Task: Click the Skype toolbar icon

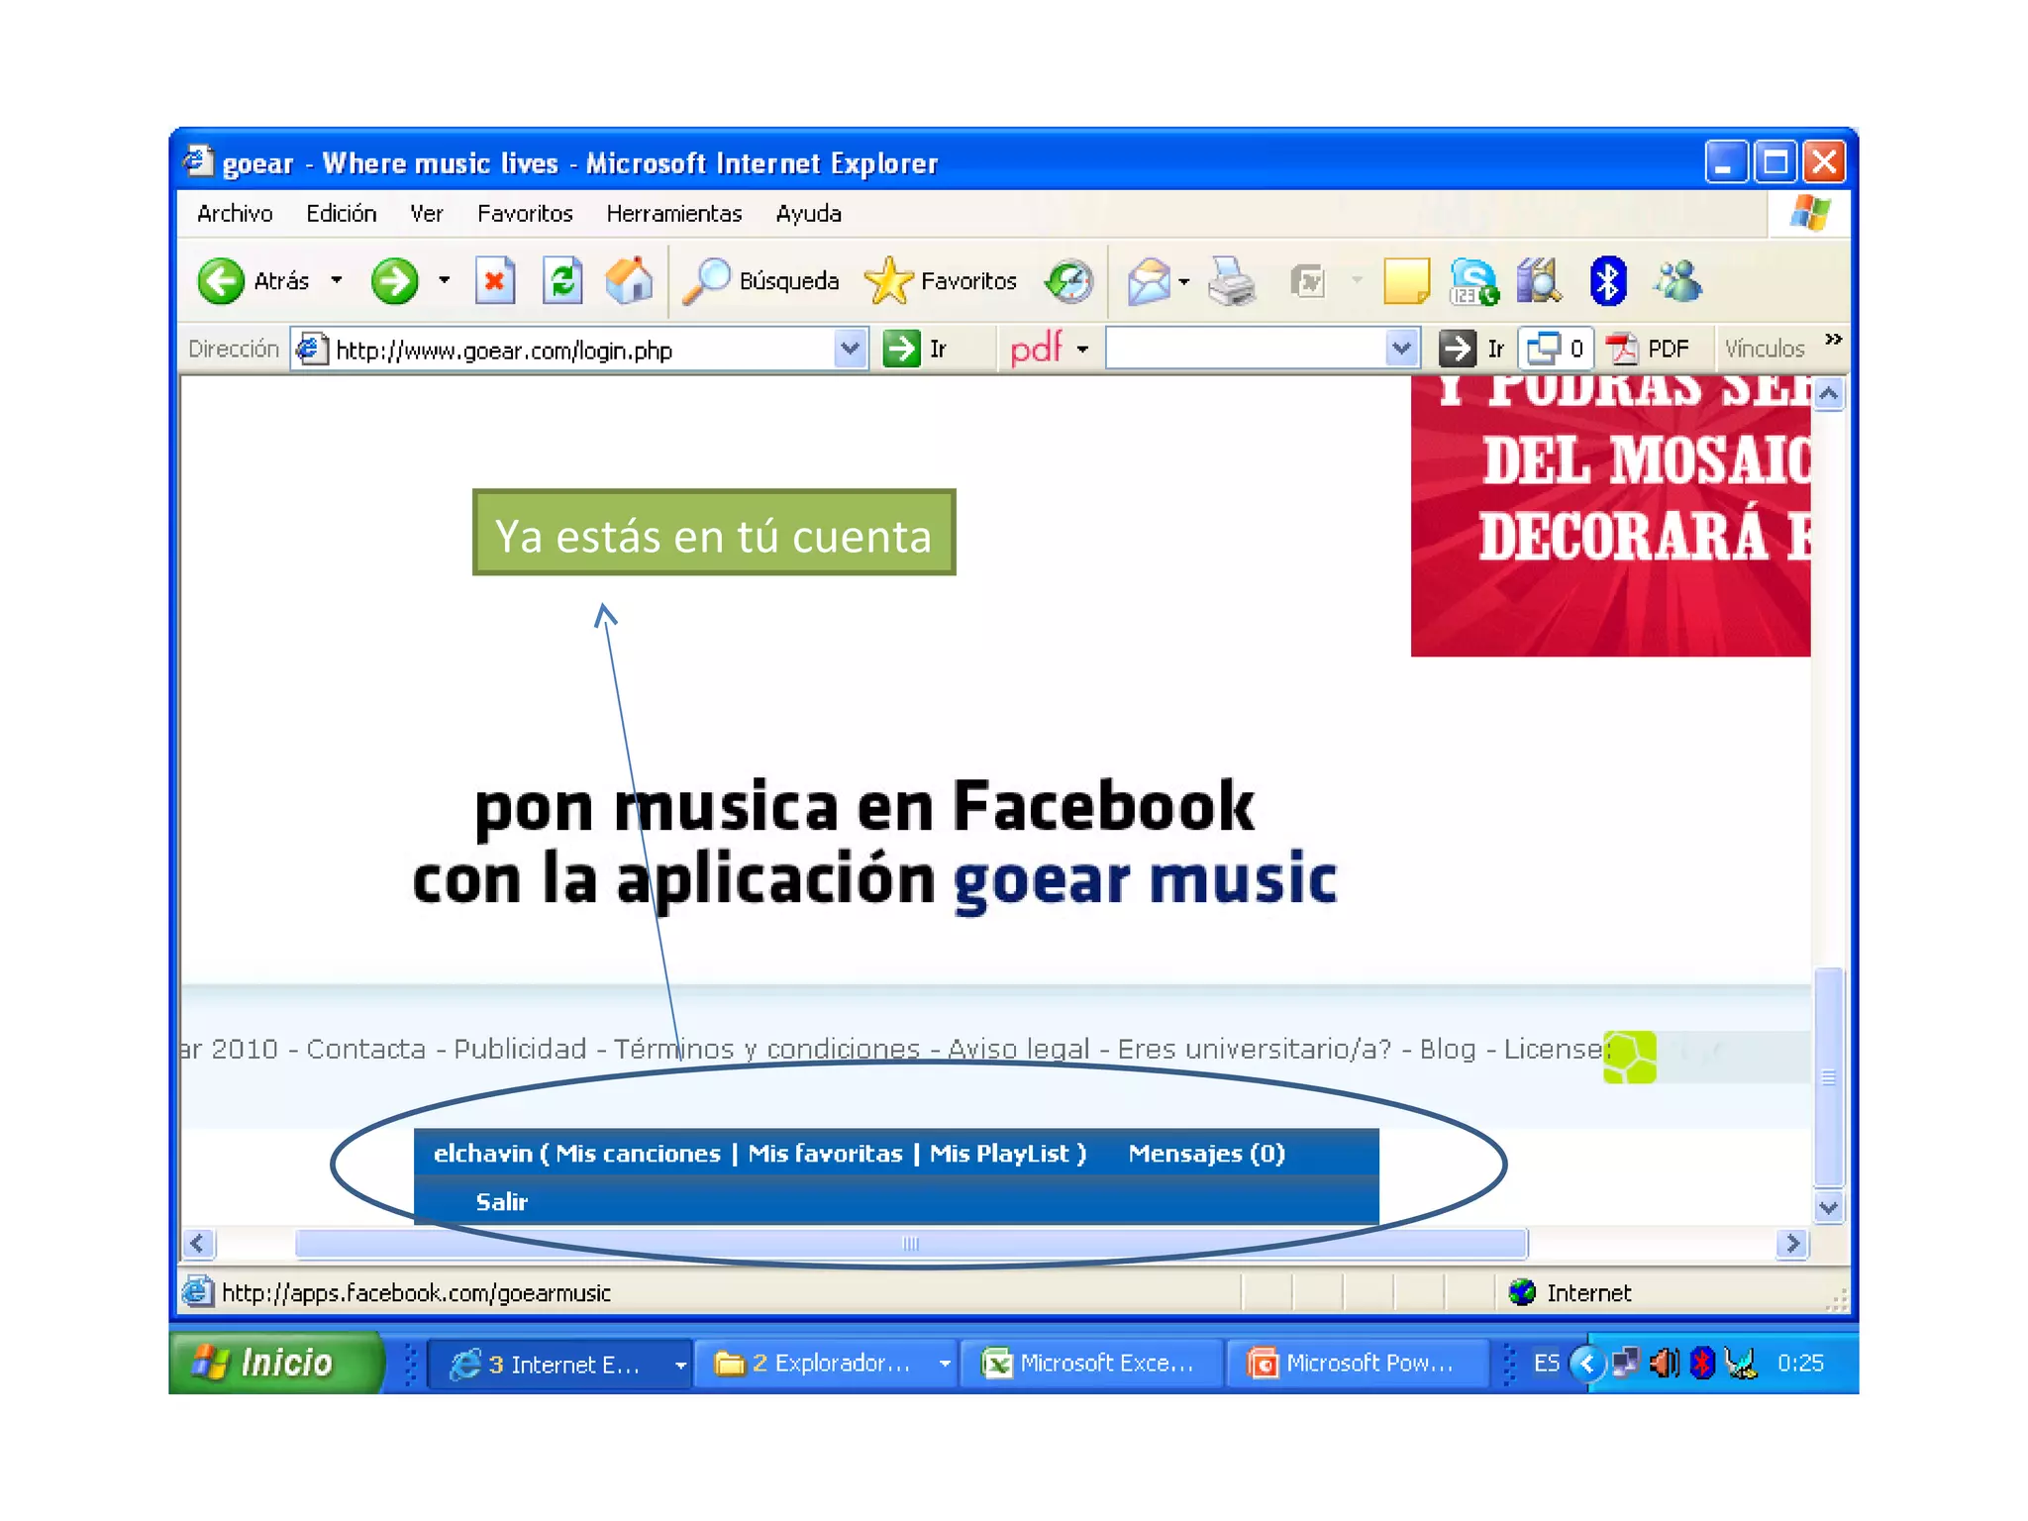Action: 1473,281
